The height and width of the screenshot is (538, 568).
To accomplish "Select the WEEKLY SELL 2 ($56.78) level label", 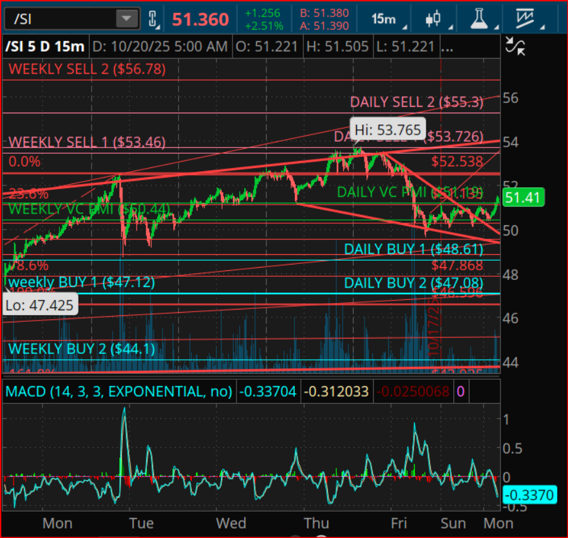I will (x=86, y=69).
